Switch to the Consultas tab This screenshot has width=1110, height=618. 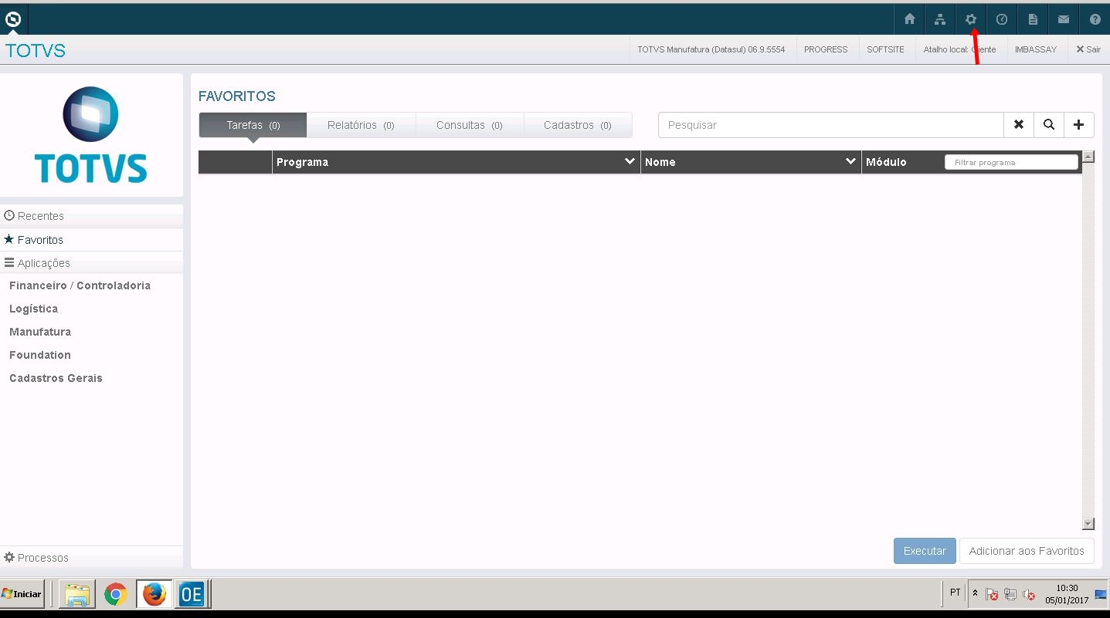[470, 125]
